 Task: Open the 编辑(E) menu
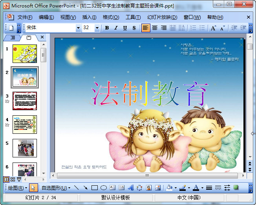(x=46, y=17)
